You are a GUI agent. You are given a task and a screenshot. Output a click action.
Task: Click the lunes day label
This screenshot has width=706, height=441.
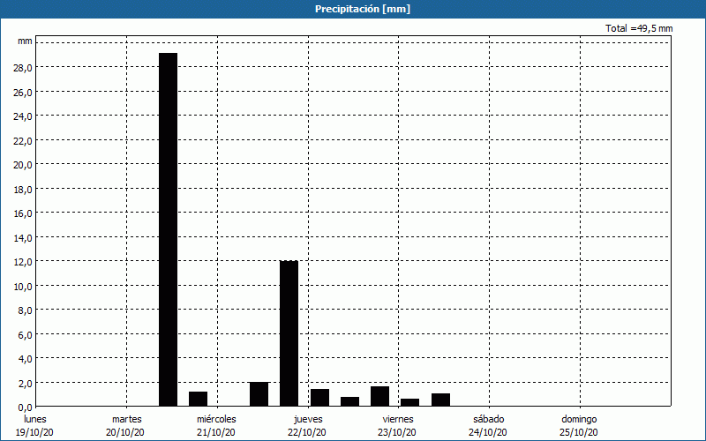35,419
